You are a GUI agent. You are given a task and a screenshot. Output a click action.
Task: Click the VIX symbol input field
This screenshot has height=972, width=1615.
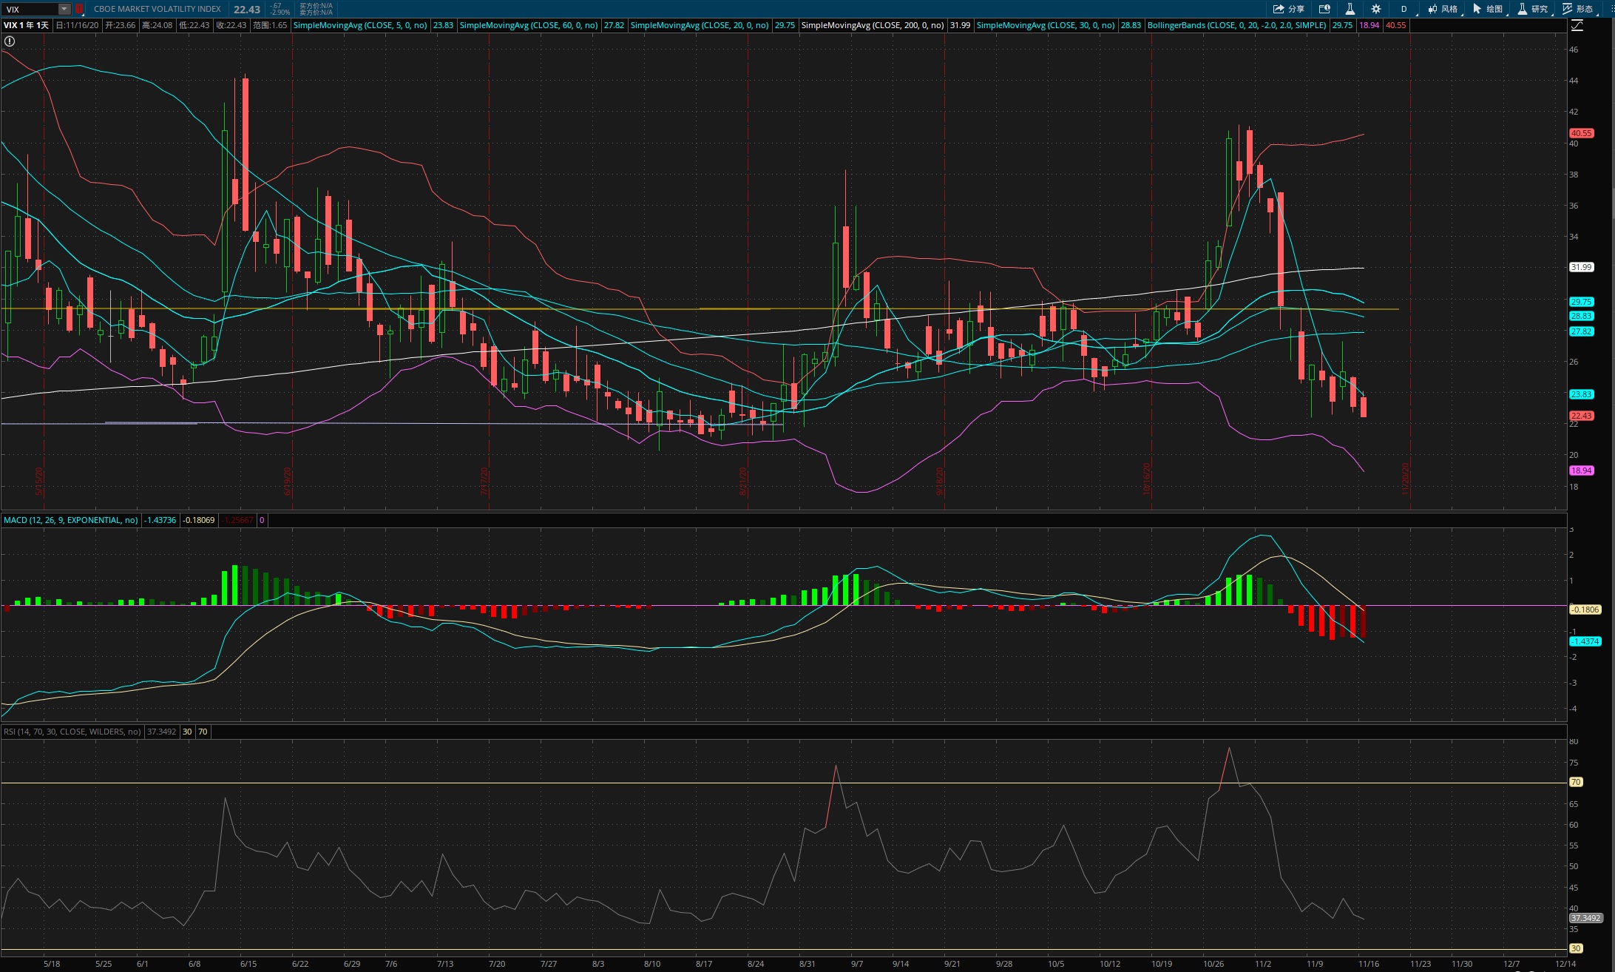pos(30,9)
